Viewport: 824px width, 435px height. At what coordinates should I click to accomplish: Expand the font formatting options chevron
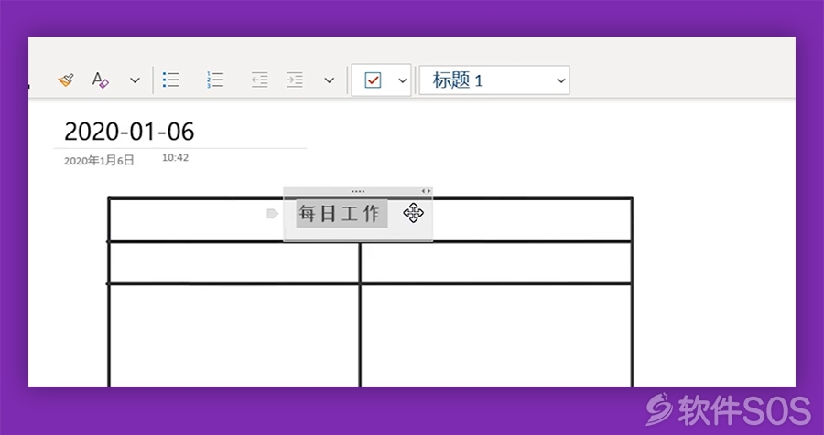click(135, 80)
